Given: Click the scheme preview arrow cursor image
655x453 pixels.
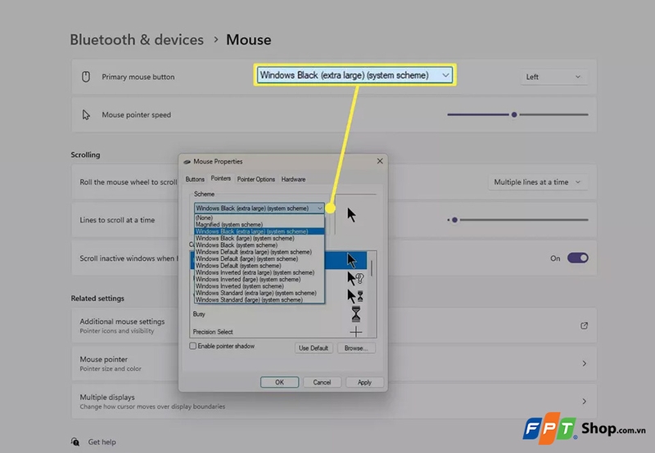Looking at the screenshot, I should click(x=351, y=215).
